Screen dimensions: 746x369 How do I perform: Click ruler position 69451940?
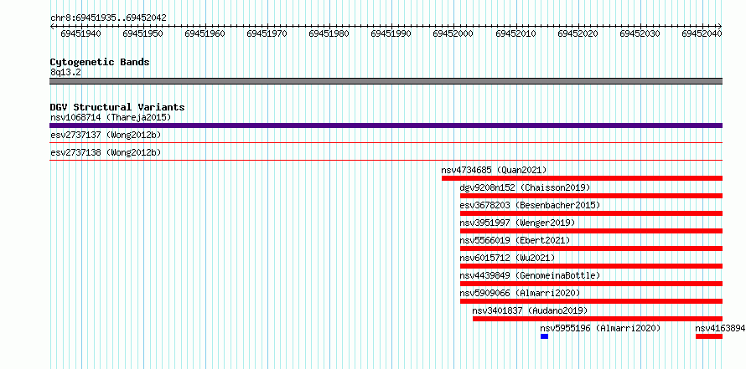pos(80,33)
